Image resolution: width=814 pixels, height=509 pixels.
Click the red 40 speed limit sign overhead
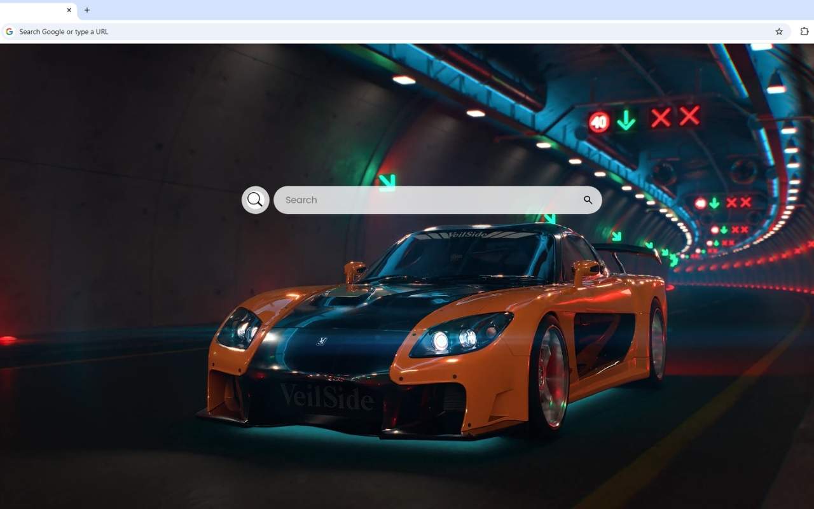click(x=598, y=122)
